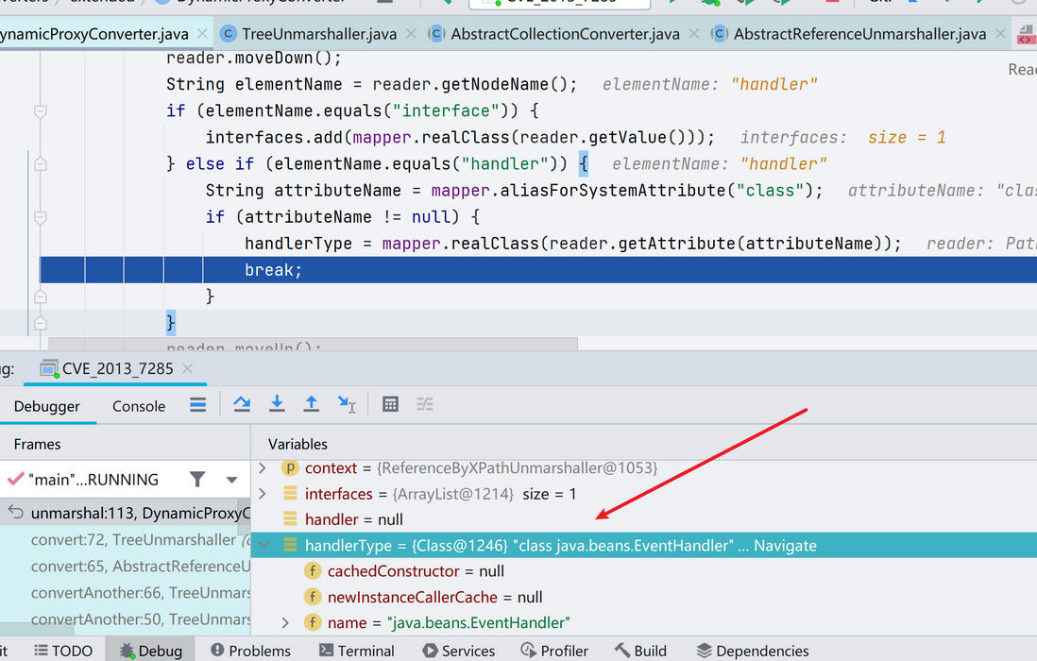Click the Navigate link on handlerType row
The image size is (1037, 661).
785,546
